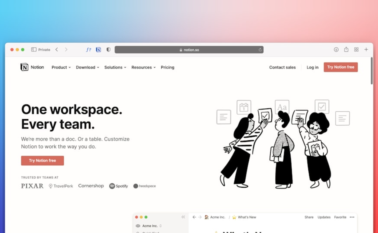
Task: Open the Safari share icon
Action: click(346, 49)
